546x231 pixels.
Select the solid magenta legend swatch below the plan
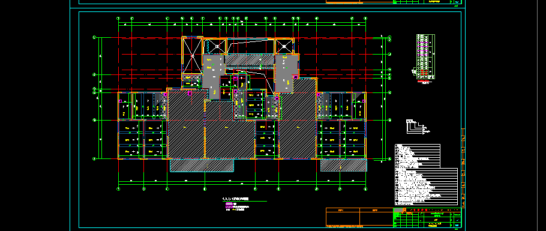coord(229,204)
